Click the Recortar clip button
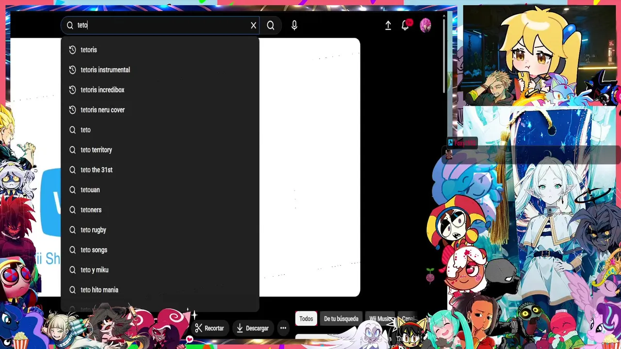 pyautogui.click(x=210, y=328)
